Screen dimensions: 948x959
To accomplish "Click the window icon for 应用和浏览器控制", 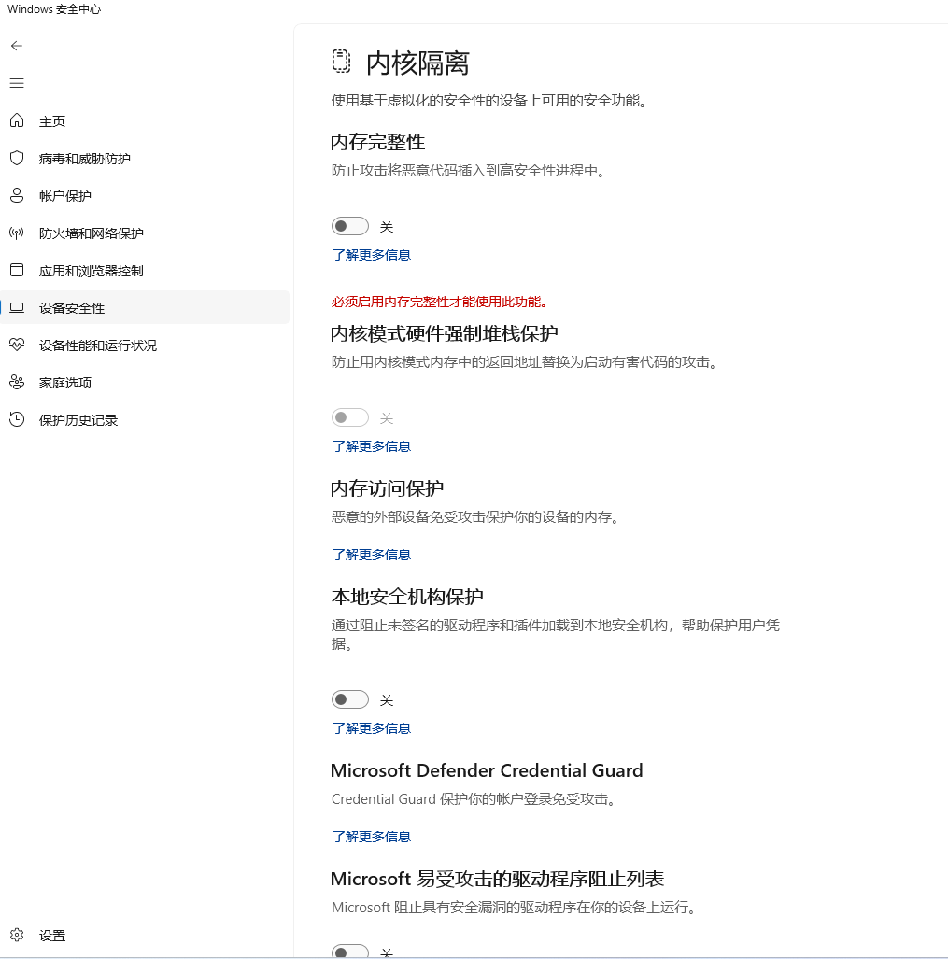I will pyautogui.click(x=17, y=270).
